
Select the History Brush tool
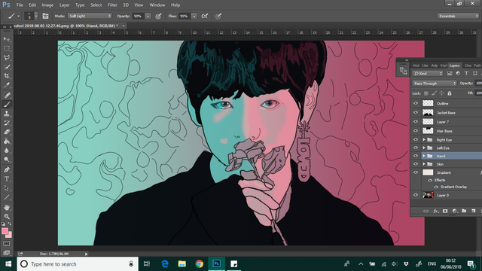coord(7,123)
